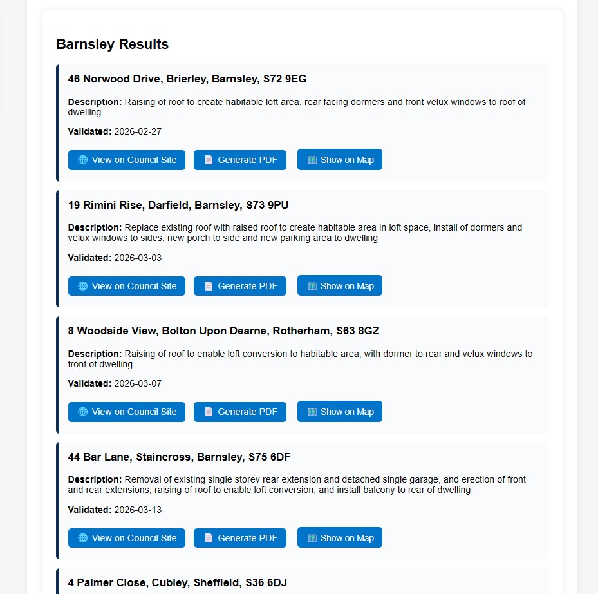Click the PDF icon on the 46 Norwood Drive entry
Image resolution: width=598 pixels, height=594 pixels.
(x=207, y=160)
